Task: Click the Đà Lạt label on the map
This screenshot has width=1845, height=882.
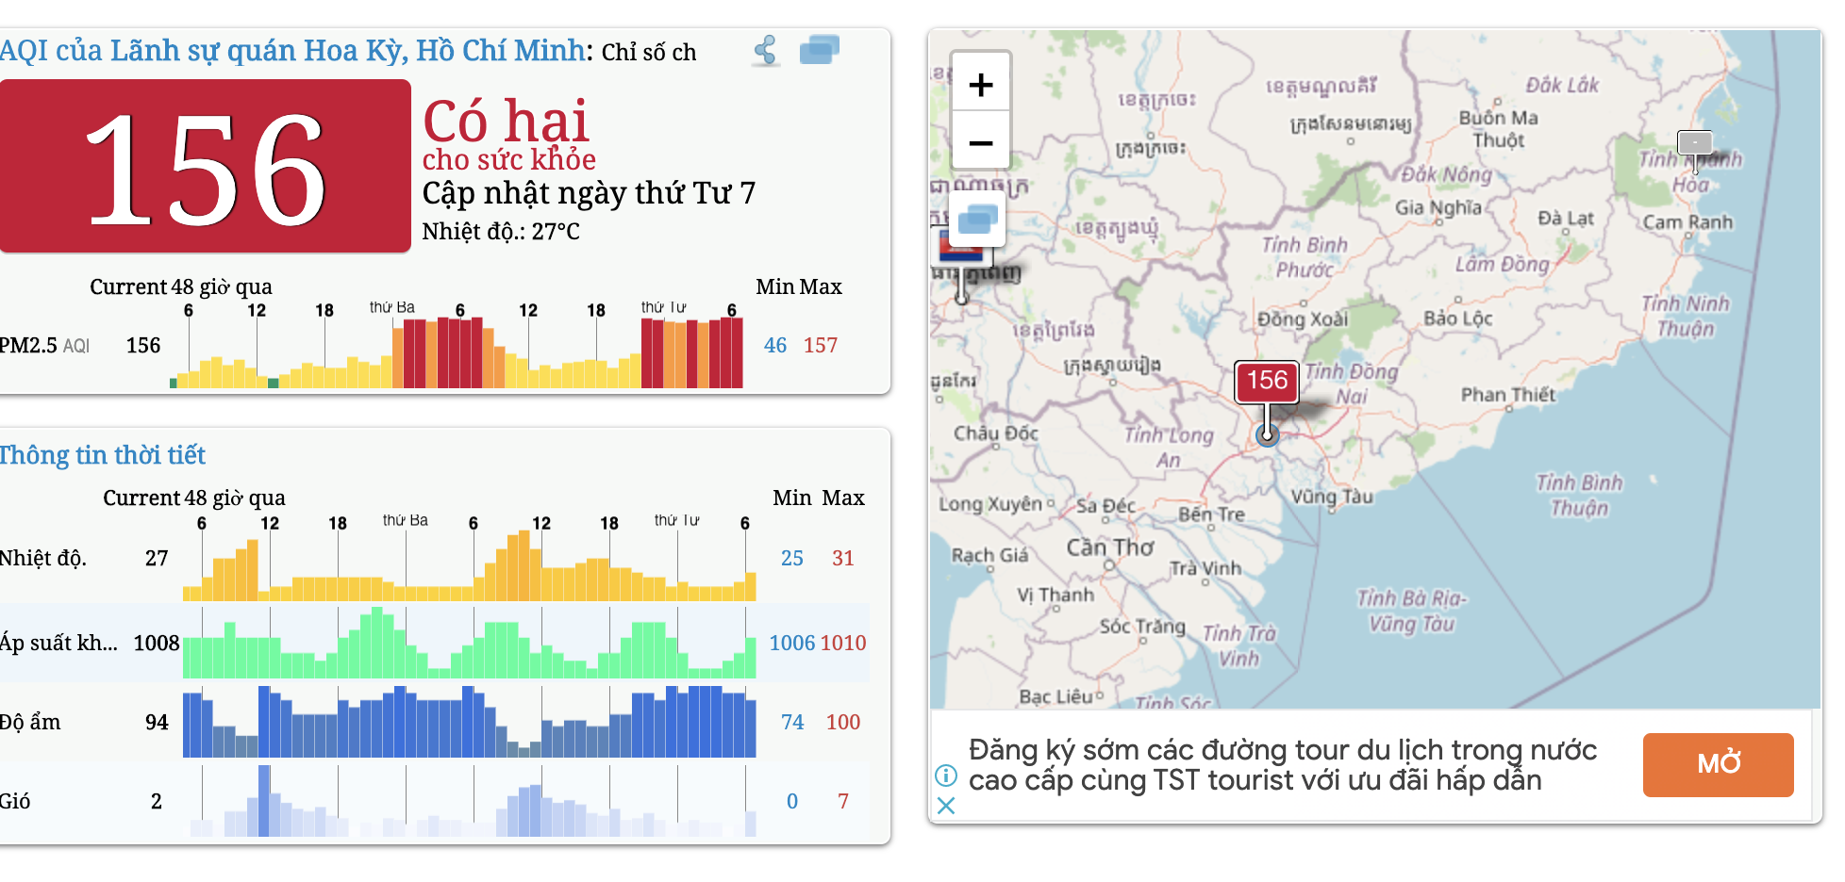Action: [1566, 219]
